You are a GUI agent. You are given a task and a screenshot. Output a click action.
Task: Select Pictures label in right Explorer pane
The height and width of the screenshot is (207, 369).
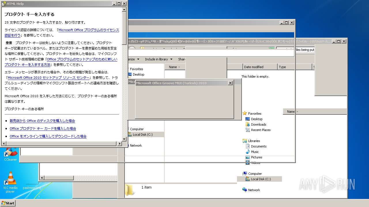click(x=257, y=157)
